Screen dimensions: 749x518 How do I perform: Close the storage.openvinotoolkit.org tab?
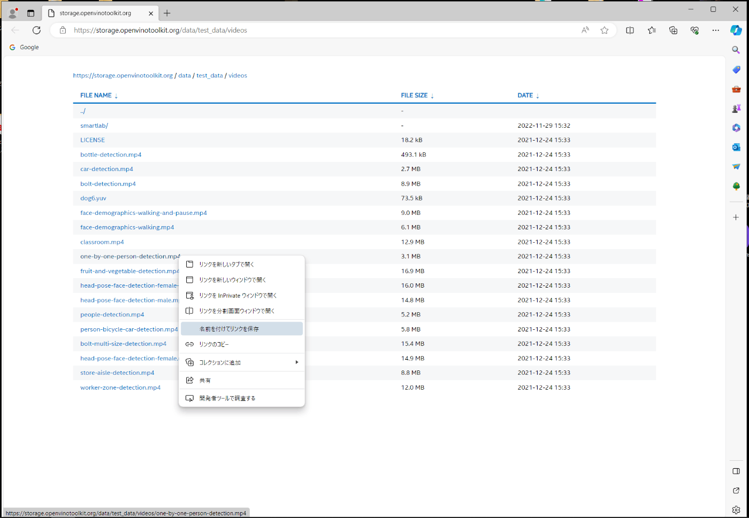[x=151, y=13]
